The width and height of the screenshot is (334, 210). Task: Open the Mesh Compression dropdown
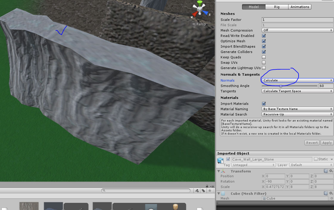(297, 30)
